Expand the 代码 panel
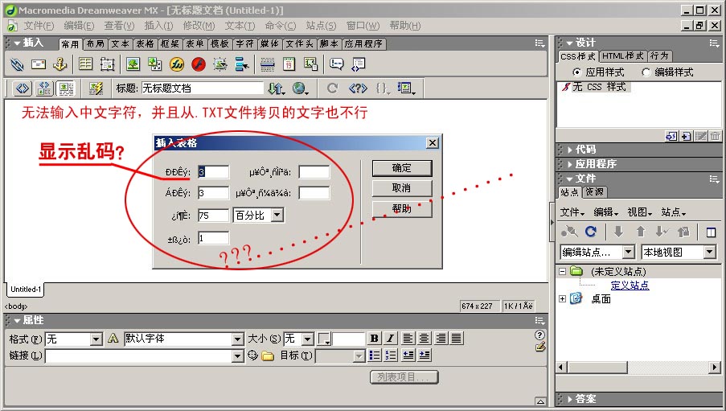726x411 pixels. click(x=585, y=149)
